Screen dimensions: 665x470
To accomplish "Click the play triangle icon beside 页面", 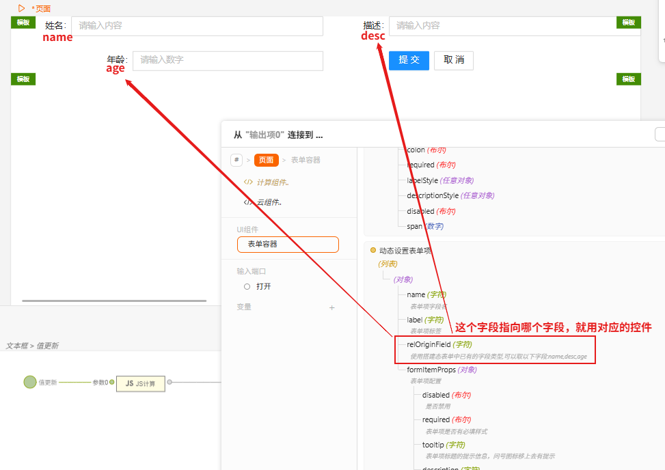I will coord(22,8).
